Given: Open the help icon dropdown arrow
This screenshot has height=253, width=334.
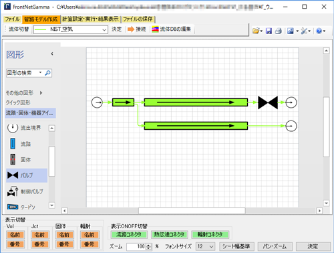Looking at the screenshot, I should 324,31.
